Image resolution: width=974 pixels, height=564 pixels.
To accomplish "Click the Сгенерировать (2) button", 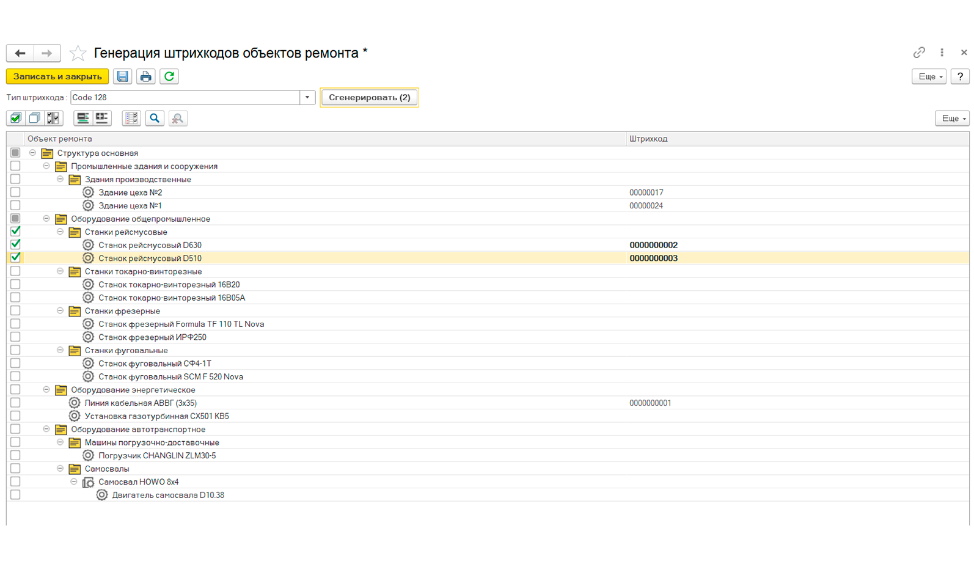I will [369, 97].
